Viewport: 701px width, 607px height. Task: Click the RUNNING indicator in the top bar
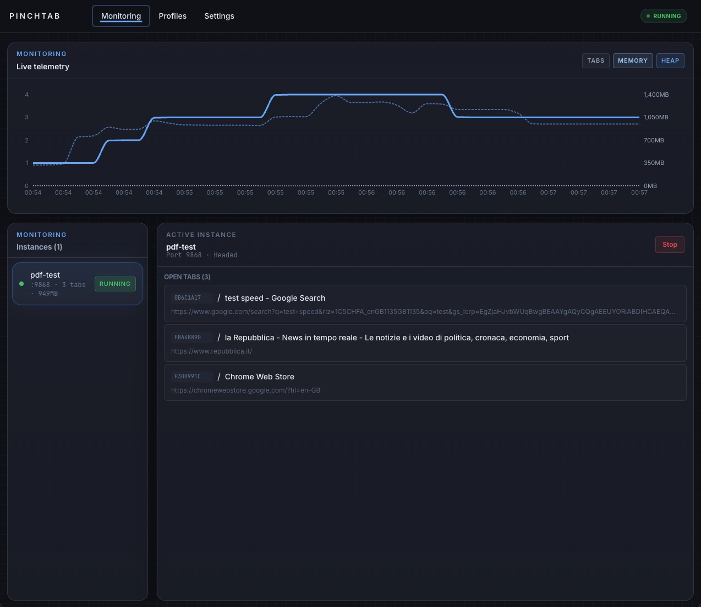[664, 16]
